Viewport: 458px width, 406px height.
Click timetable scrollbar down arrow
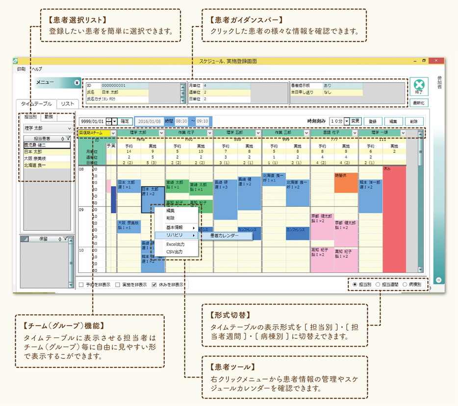[x=420, y=270]
